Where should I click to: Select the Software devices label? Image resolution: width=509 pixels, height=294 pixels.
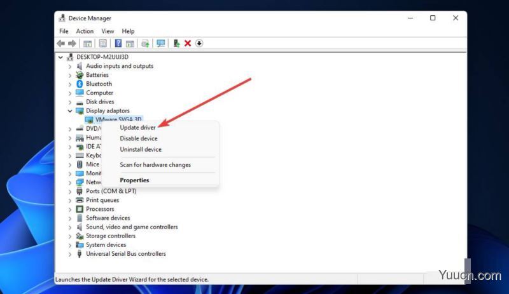[x=108, y=218]
